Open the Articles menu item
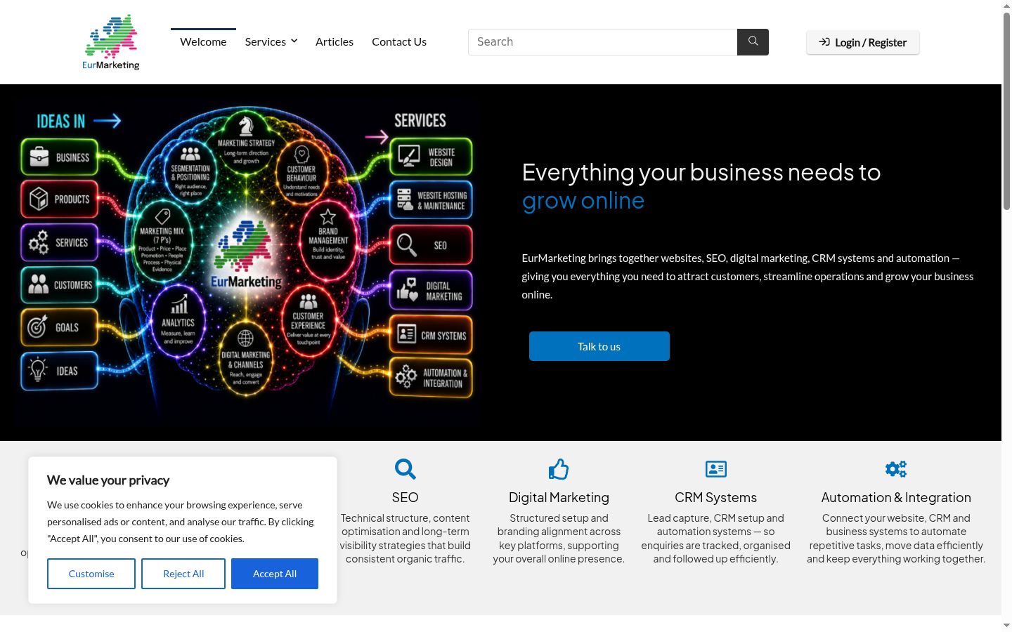Screen dimensions: 1012x632 [x=335, y=42]
